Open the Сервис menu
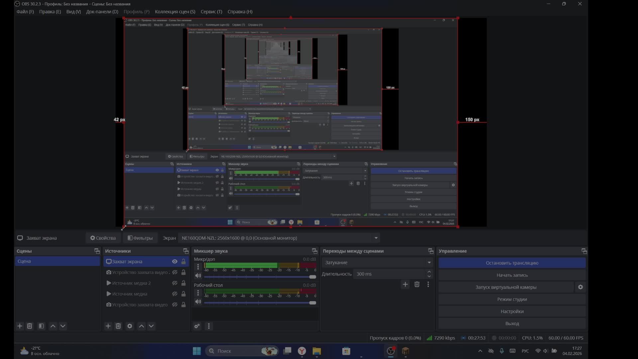 click(x=211, y=12)
